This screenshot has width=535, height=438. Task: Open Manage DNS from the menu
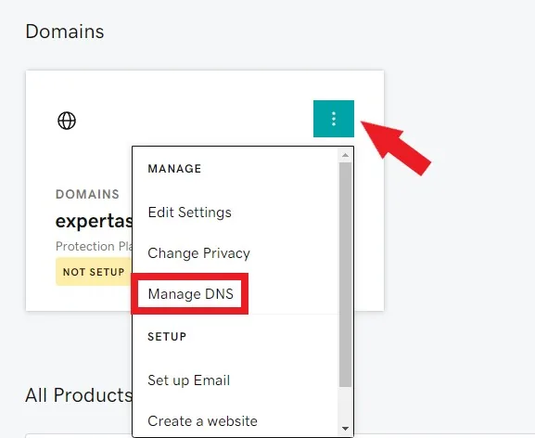coord(190,293)
